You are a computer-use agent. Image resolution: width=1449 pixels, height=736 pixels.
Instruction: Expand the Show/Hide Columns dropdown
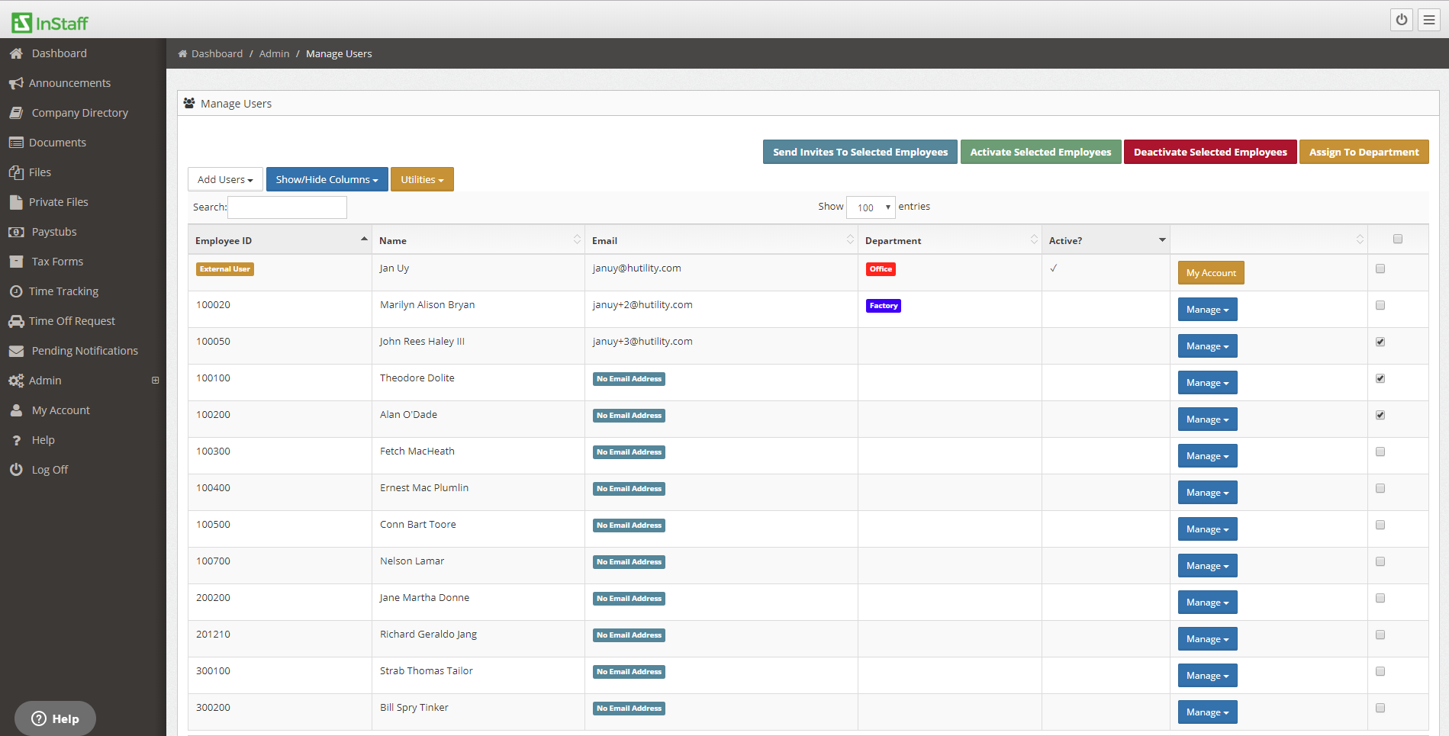pyautogui.click(x=327, y=178)
